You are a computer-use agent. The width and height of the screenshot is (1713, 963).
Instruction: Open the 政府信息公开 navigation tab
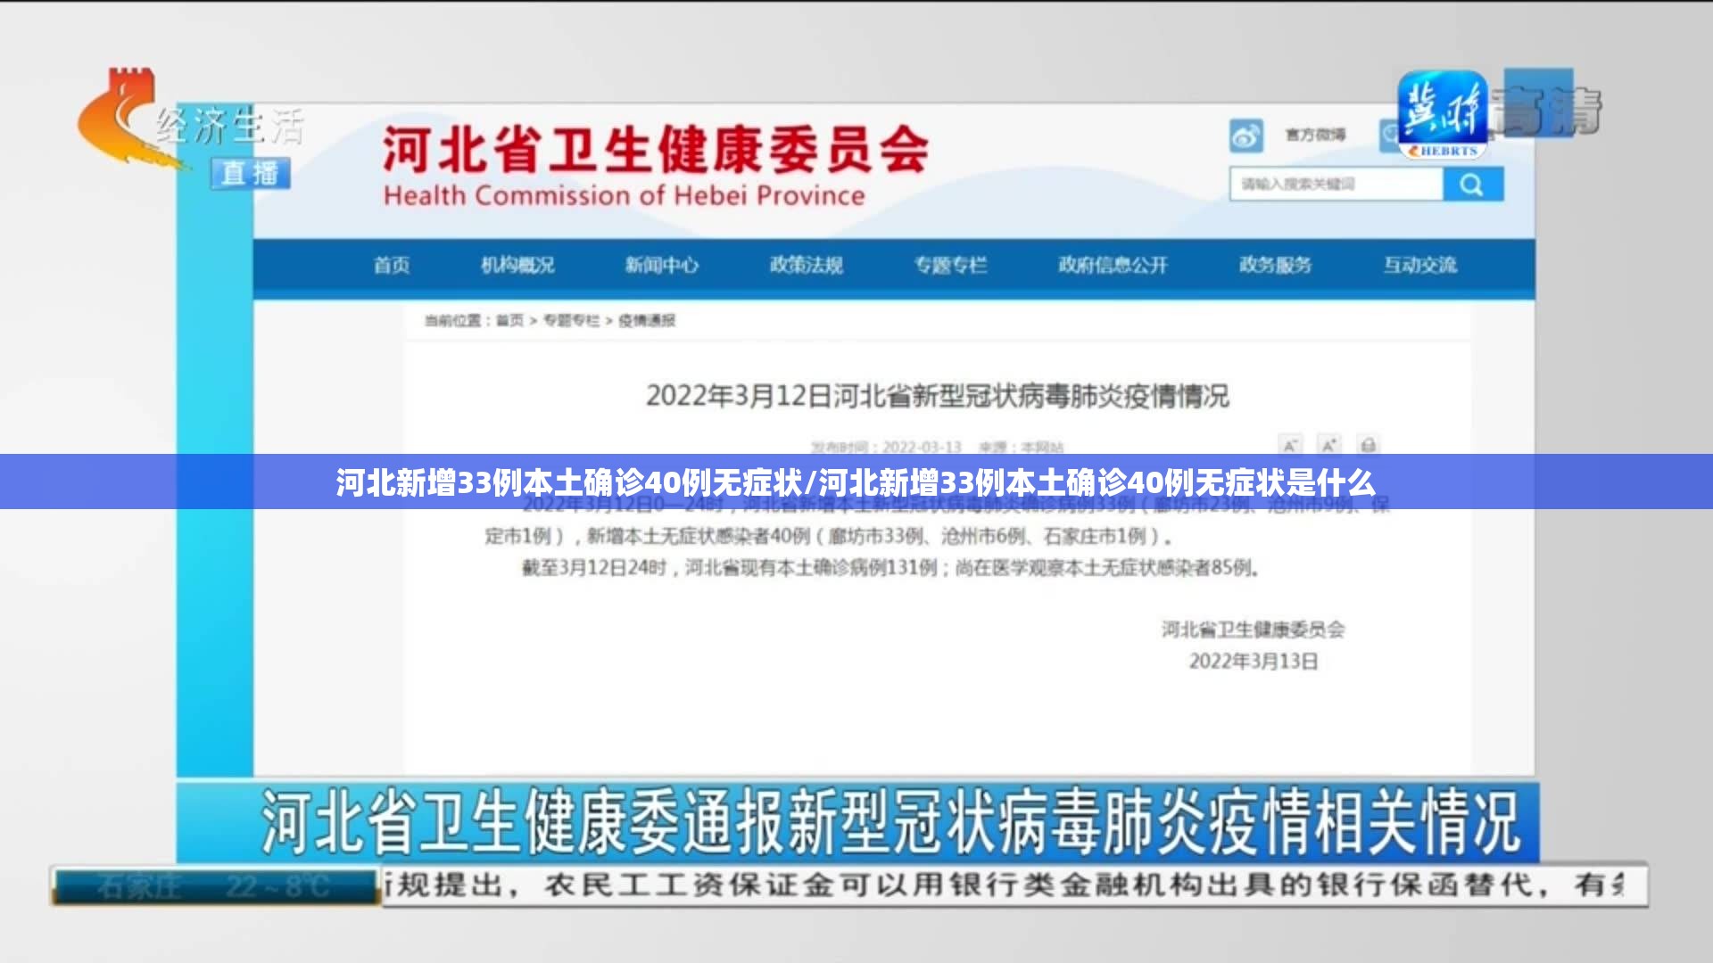point(1113,265)
